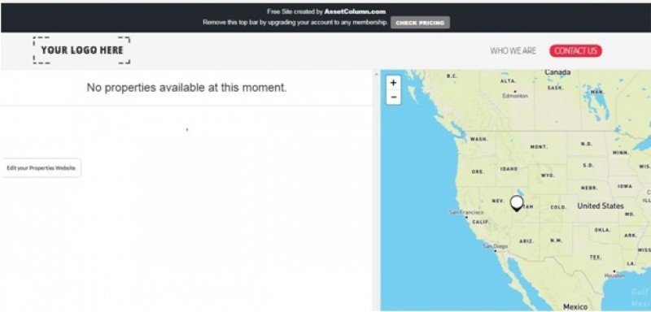Zoom out on the map

coord(393,97)
